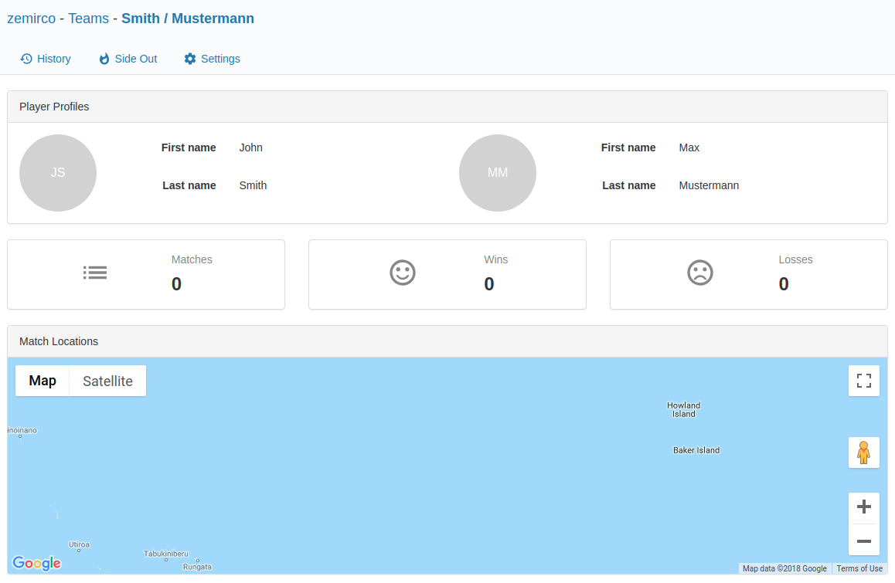Click the History clock icon
The height and width of the screenshot is (583, 895).
pos(26,59)
